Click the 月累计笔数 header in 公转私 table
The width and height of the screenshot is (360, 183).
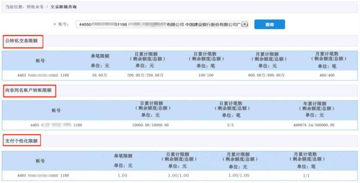click(327, 54)
